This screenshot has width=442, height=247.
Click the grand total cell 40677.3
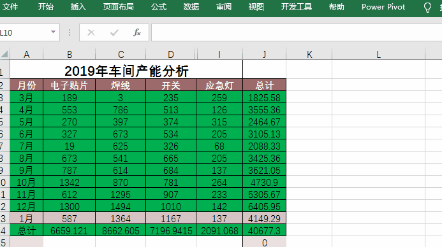(265, 230)
